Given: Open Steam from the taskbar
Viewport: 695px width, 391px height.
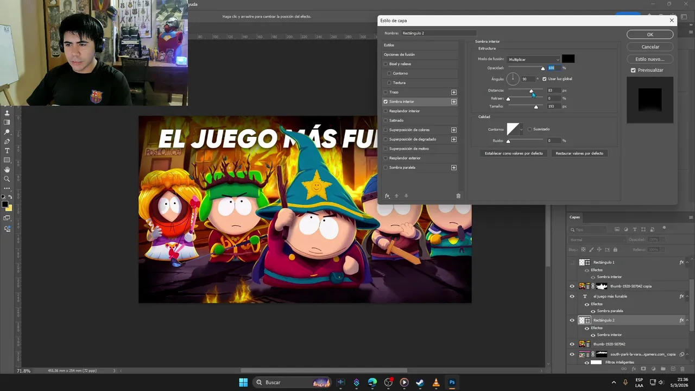Looking at the screenshot, I should pyautogui.click(x=420, y=382).
